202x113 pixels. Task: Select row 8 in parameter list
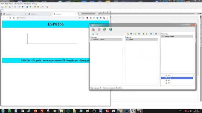(177, 80)
